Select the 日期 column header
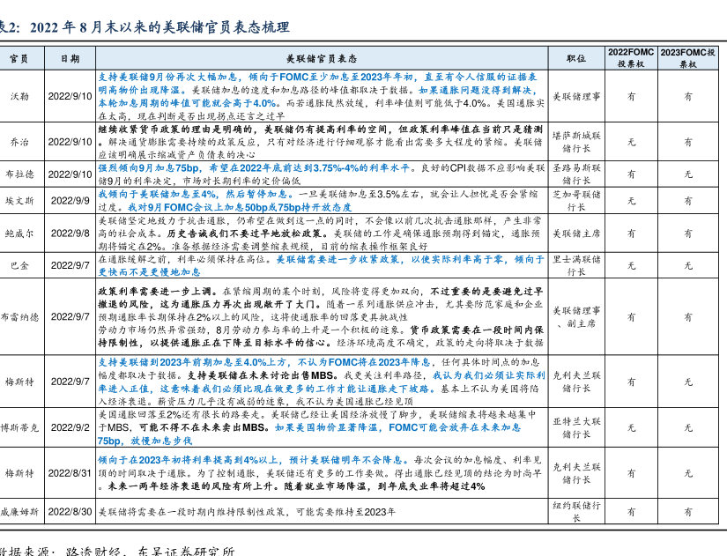This screenshot has width=727, height=556. pyautogui.click(x=69, y=58)
